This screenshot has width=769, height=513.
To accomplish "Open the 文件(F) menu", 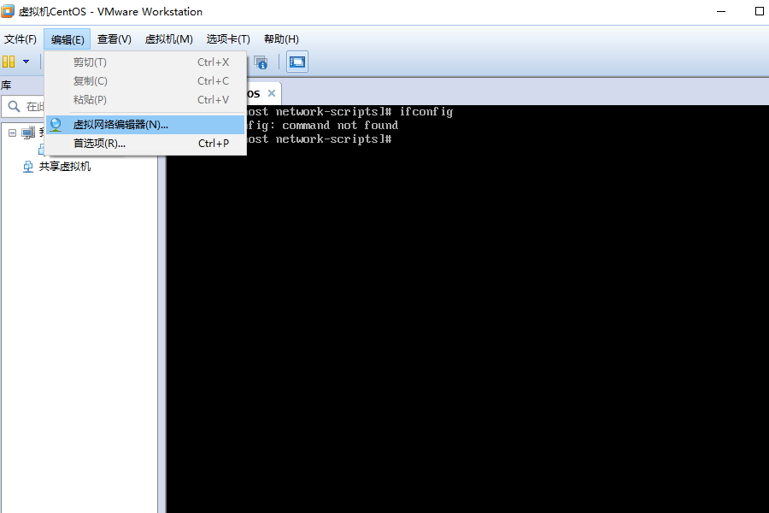I will 21,39.
